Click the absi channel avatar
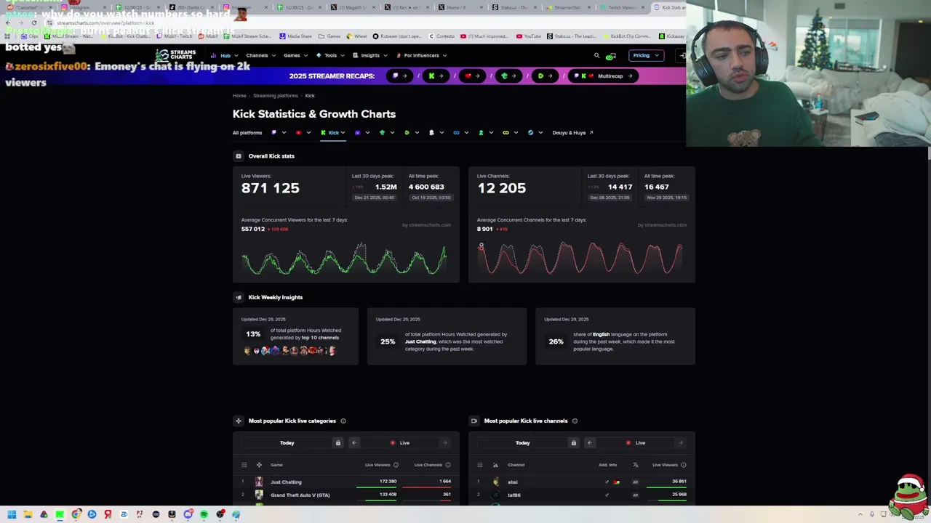This screenshot has height=523, width=931. [495, 482]
